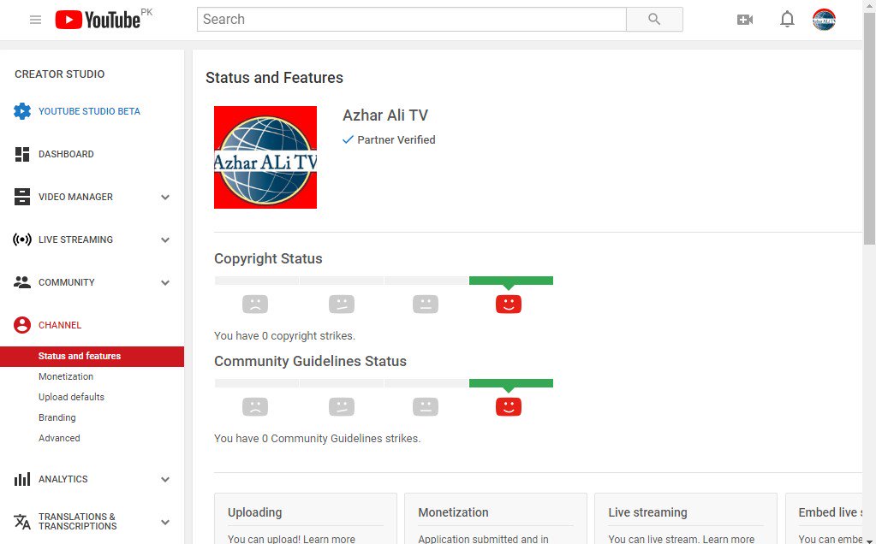Open the notifications bell
This screenshot has height=544, width=876.
click(x=787, y=20)
